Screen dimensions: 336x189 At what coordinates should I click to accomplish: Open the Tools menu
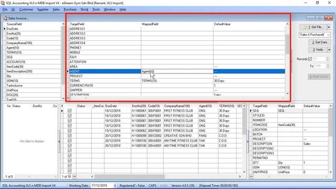[x=96, y=9]
